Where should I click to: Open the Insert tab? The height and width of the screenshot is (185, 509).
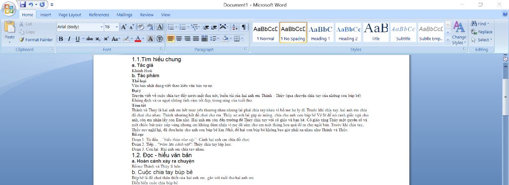(x=46, y=14)
